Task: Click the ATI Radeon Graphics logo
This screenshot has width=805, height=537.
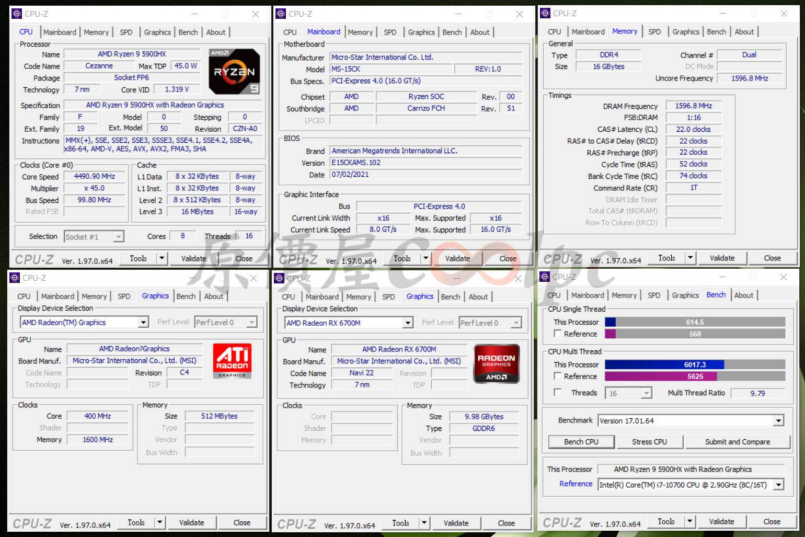Action: click(232, 361)
